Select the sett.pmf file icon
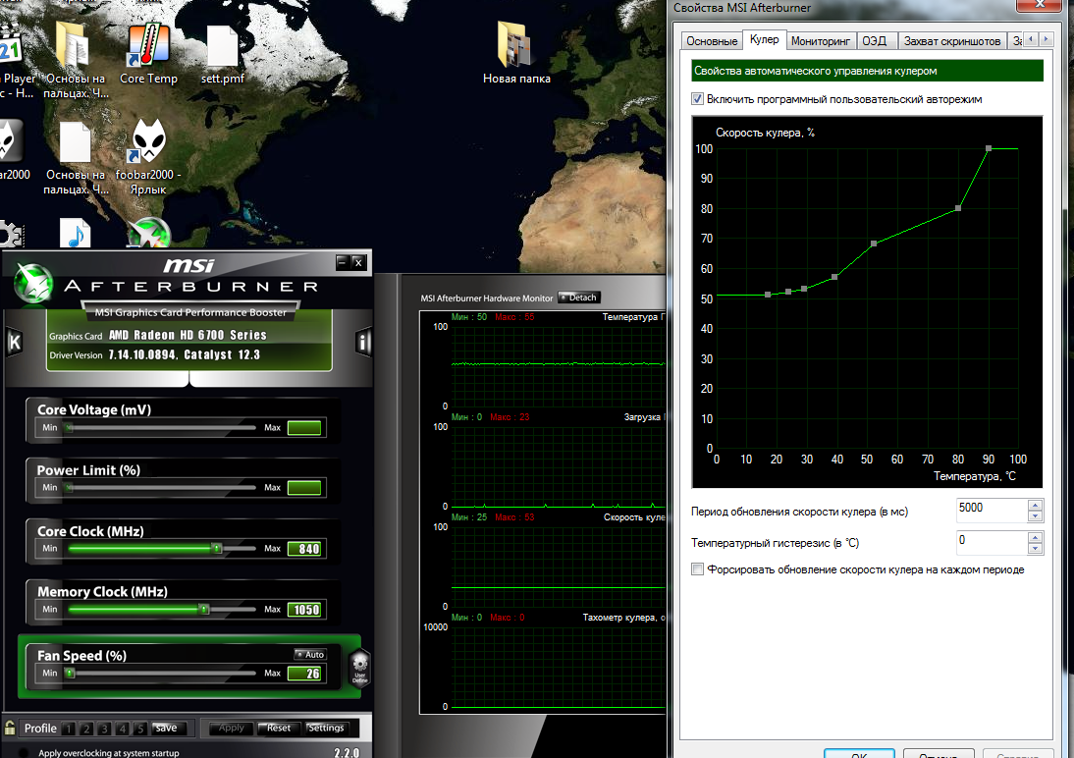This screenshot has height=758, width=1074. coord(222,54)
